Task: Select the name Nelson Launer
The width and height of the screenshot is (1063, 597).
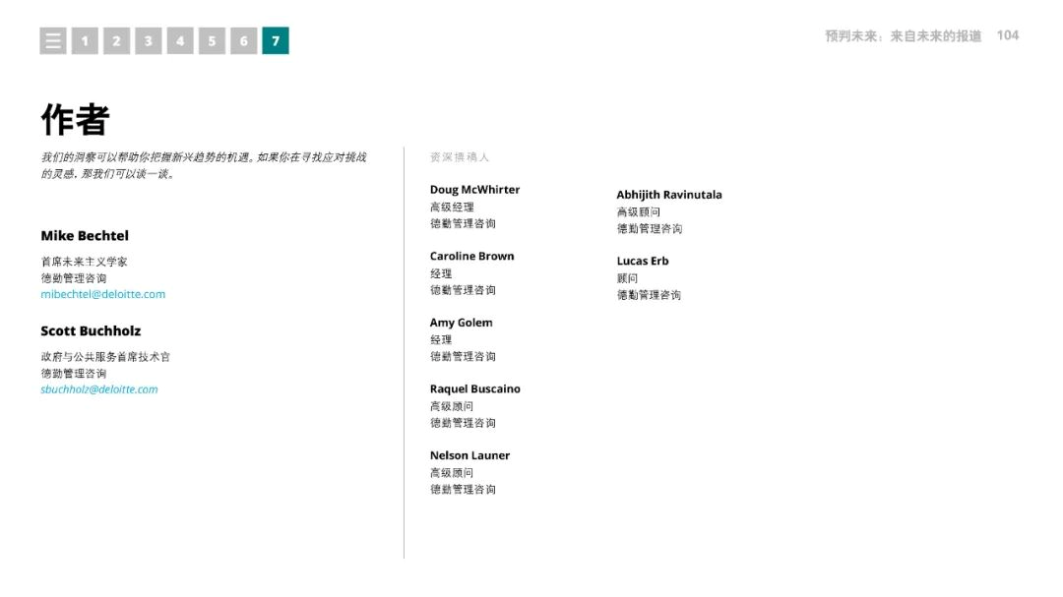Action: point(469,455)
